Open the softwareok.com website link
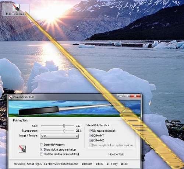184x169 pixels. 63,164
